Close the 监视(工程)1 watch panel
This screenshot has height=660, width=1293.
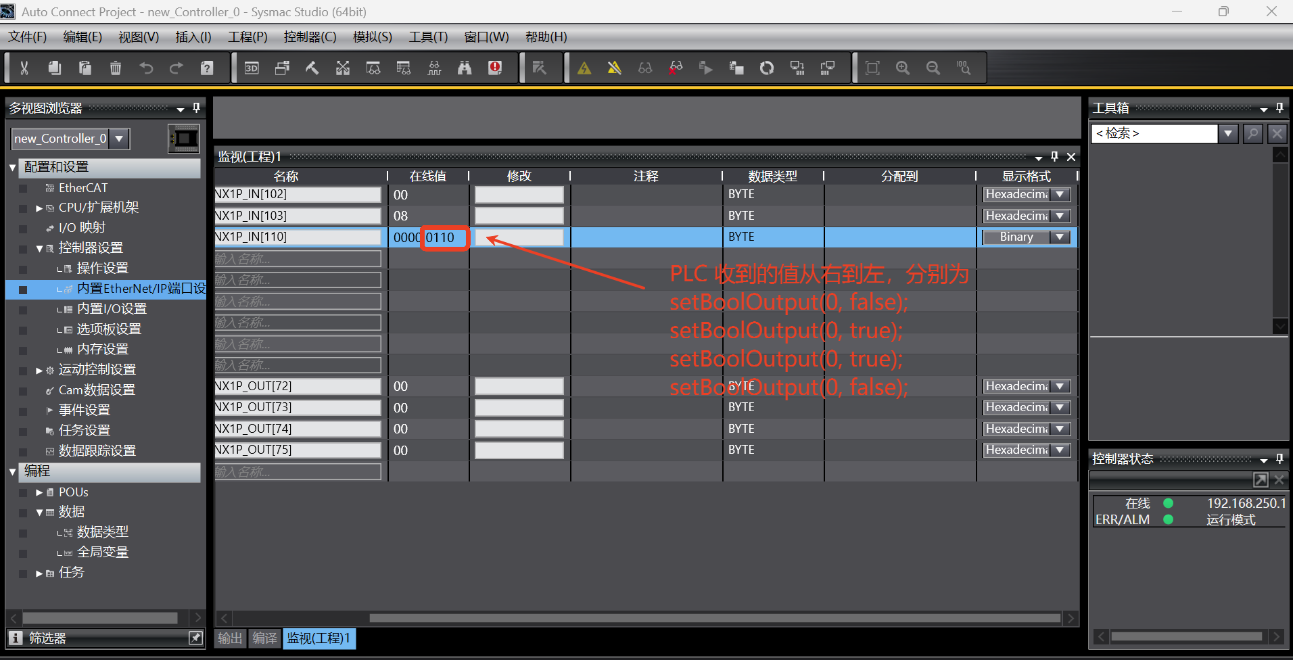tap(1071, 157)
